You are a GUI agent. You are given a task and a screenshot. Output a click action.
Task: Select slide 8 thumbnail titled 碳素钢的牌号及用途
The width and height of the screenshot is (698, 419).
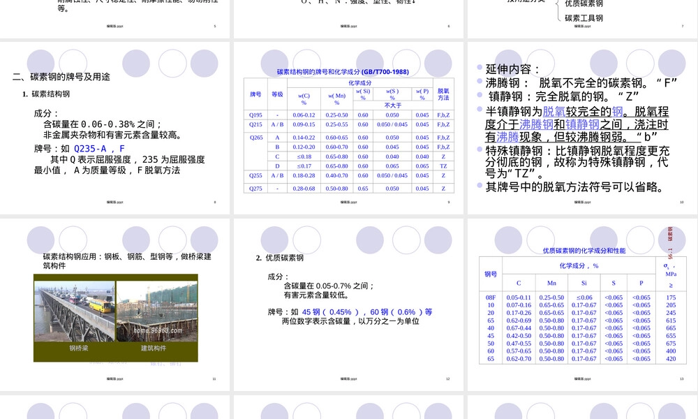click(115, 128)
